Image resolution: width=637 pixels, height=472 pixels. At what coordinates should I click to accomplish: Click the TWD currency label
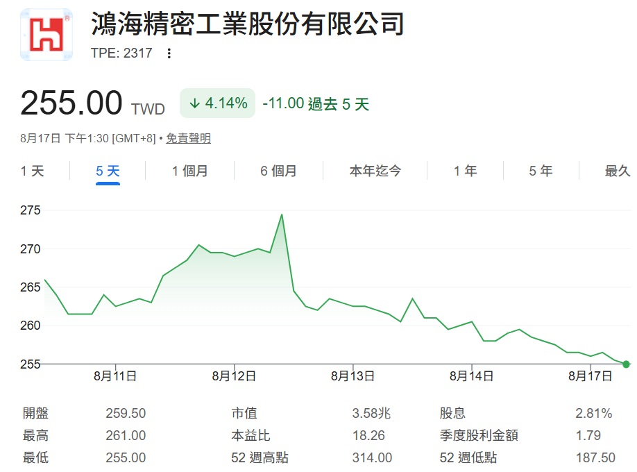click(x=148, y=109)
